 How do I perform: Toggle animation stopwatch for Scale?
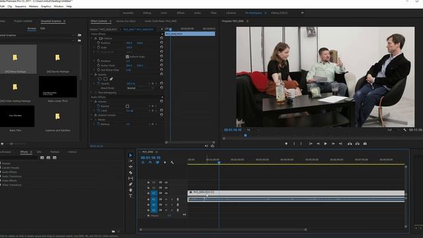point(98,47)
